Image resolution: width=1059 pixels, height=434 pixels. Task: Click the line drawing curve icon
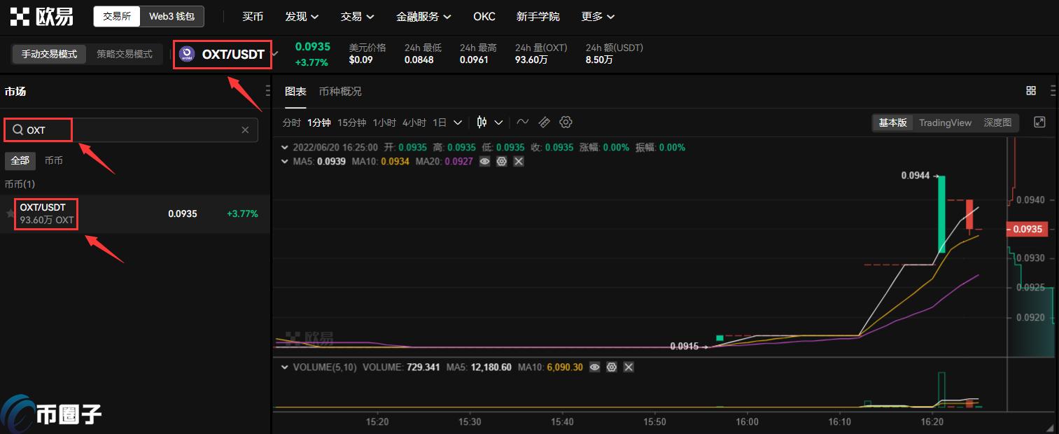(x=522, y=122)
